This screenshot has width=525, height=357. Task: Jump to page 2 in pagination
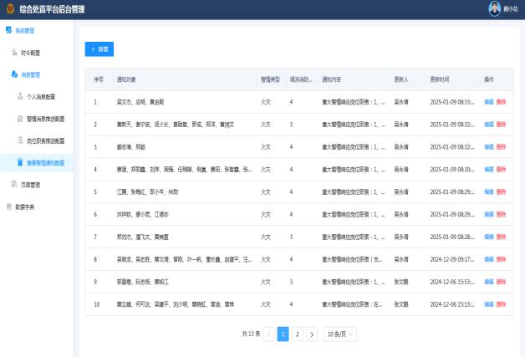297,334
